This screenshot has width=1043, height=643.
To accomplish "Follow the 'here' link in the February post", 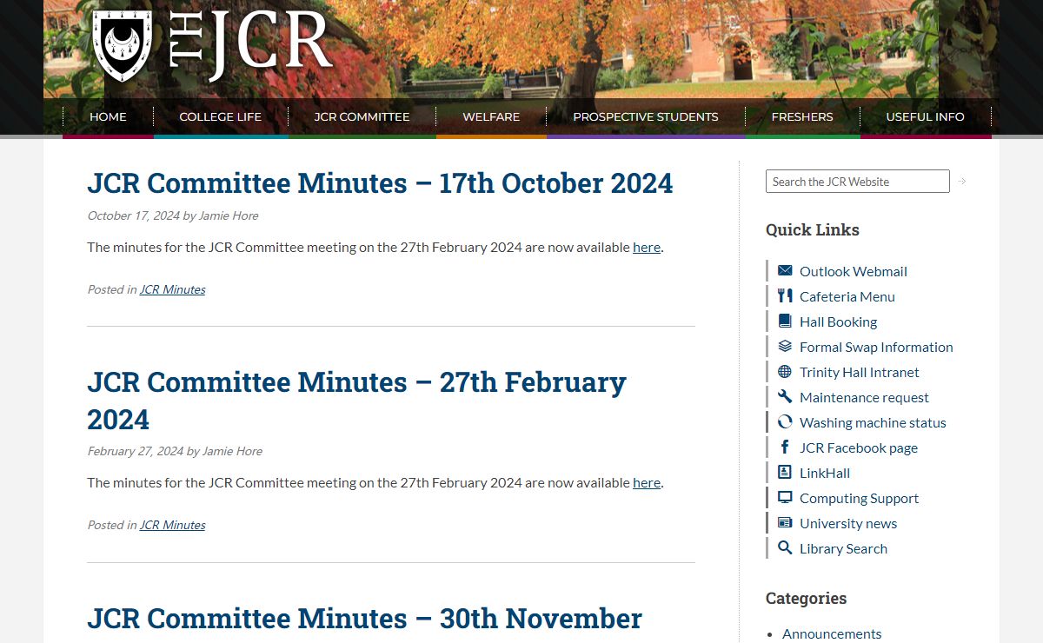I will 647,482.
